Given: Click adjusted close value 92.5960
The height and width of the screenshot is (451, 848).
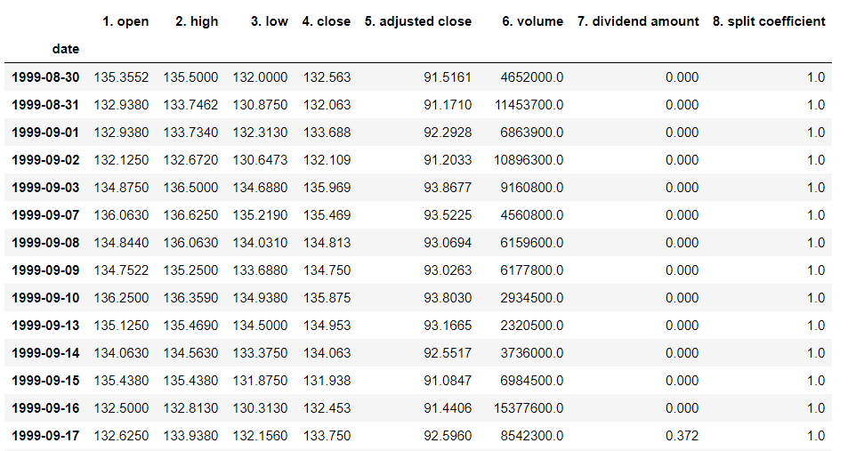Looking at the screenshot, I should click(x=448, y=436).
